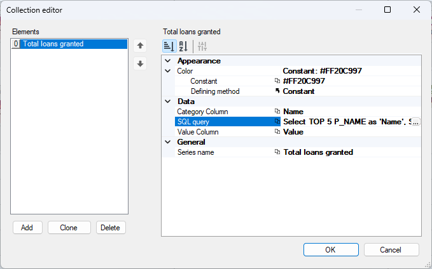Confirm with the OK button
The height and width of the screenshot is (269, 432).
(x=331, y=249)
